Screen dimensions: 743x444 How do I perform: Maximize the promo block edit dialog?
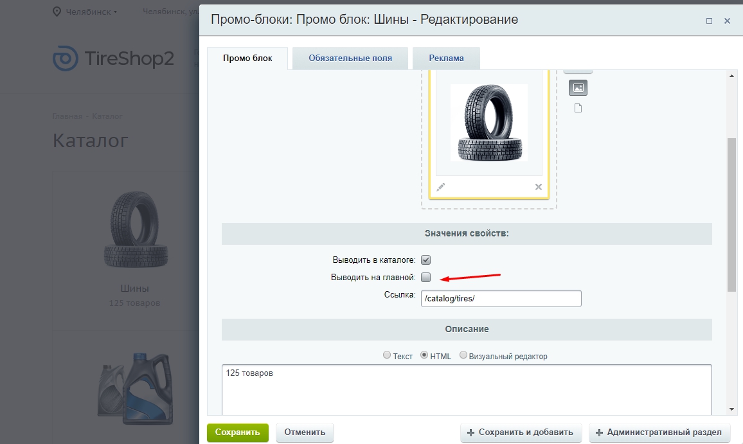[709, 21]
